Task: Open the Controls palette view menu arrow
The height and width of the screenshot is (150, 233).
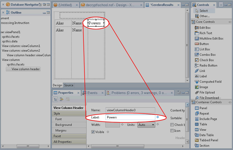Action: coord(221,5)
